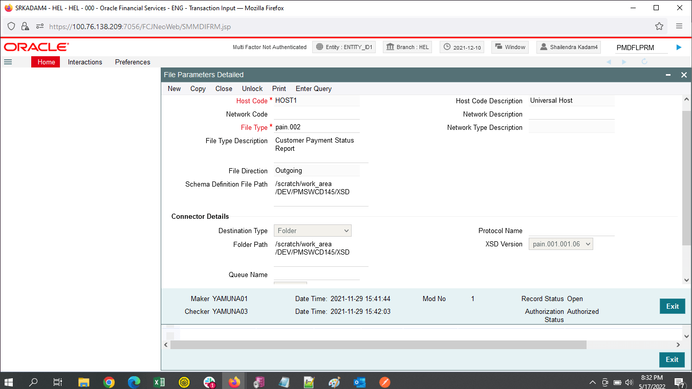Image resolution: width=692 pixels, height=389 pixels.
Task: Open the Entity : ENTITY_ID1 selector
Action: (344, 47)
